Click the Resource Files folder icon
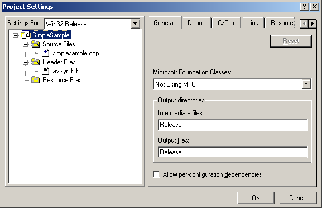The height and width of the screenshot is (208, 322). [35, 80]
